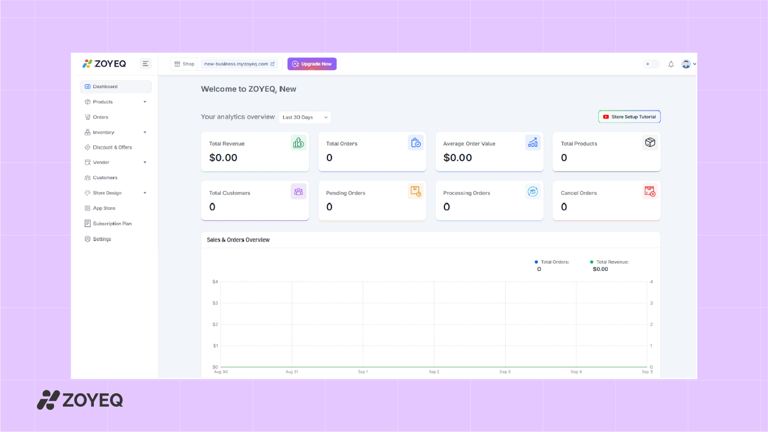Viewport: 768px width, 432px height.
Task: Expand the Store Design sidebar submenu
Action: pyautogui.click(x=144, y=193)
